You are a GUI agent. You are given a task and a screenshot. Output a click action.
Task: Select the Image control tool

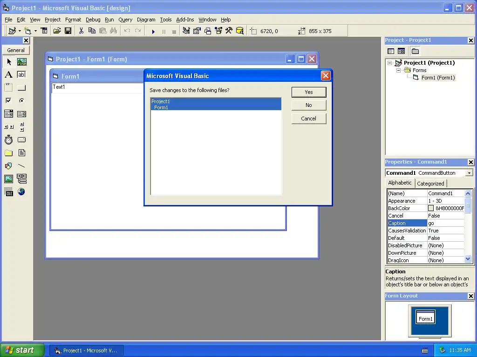click(9, 179)
